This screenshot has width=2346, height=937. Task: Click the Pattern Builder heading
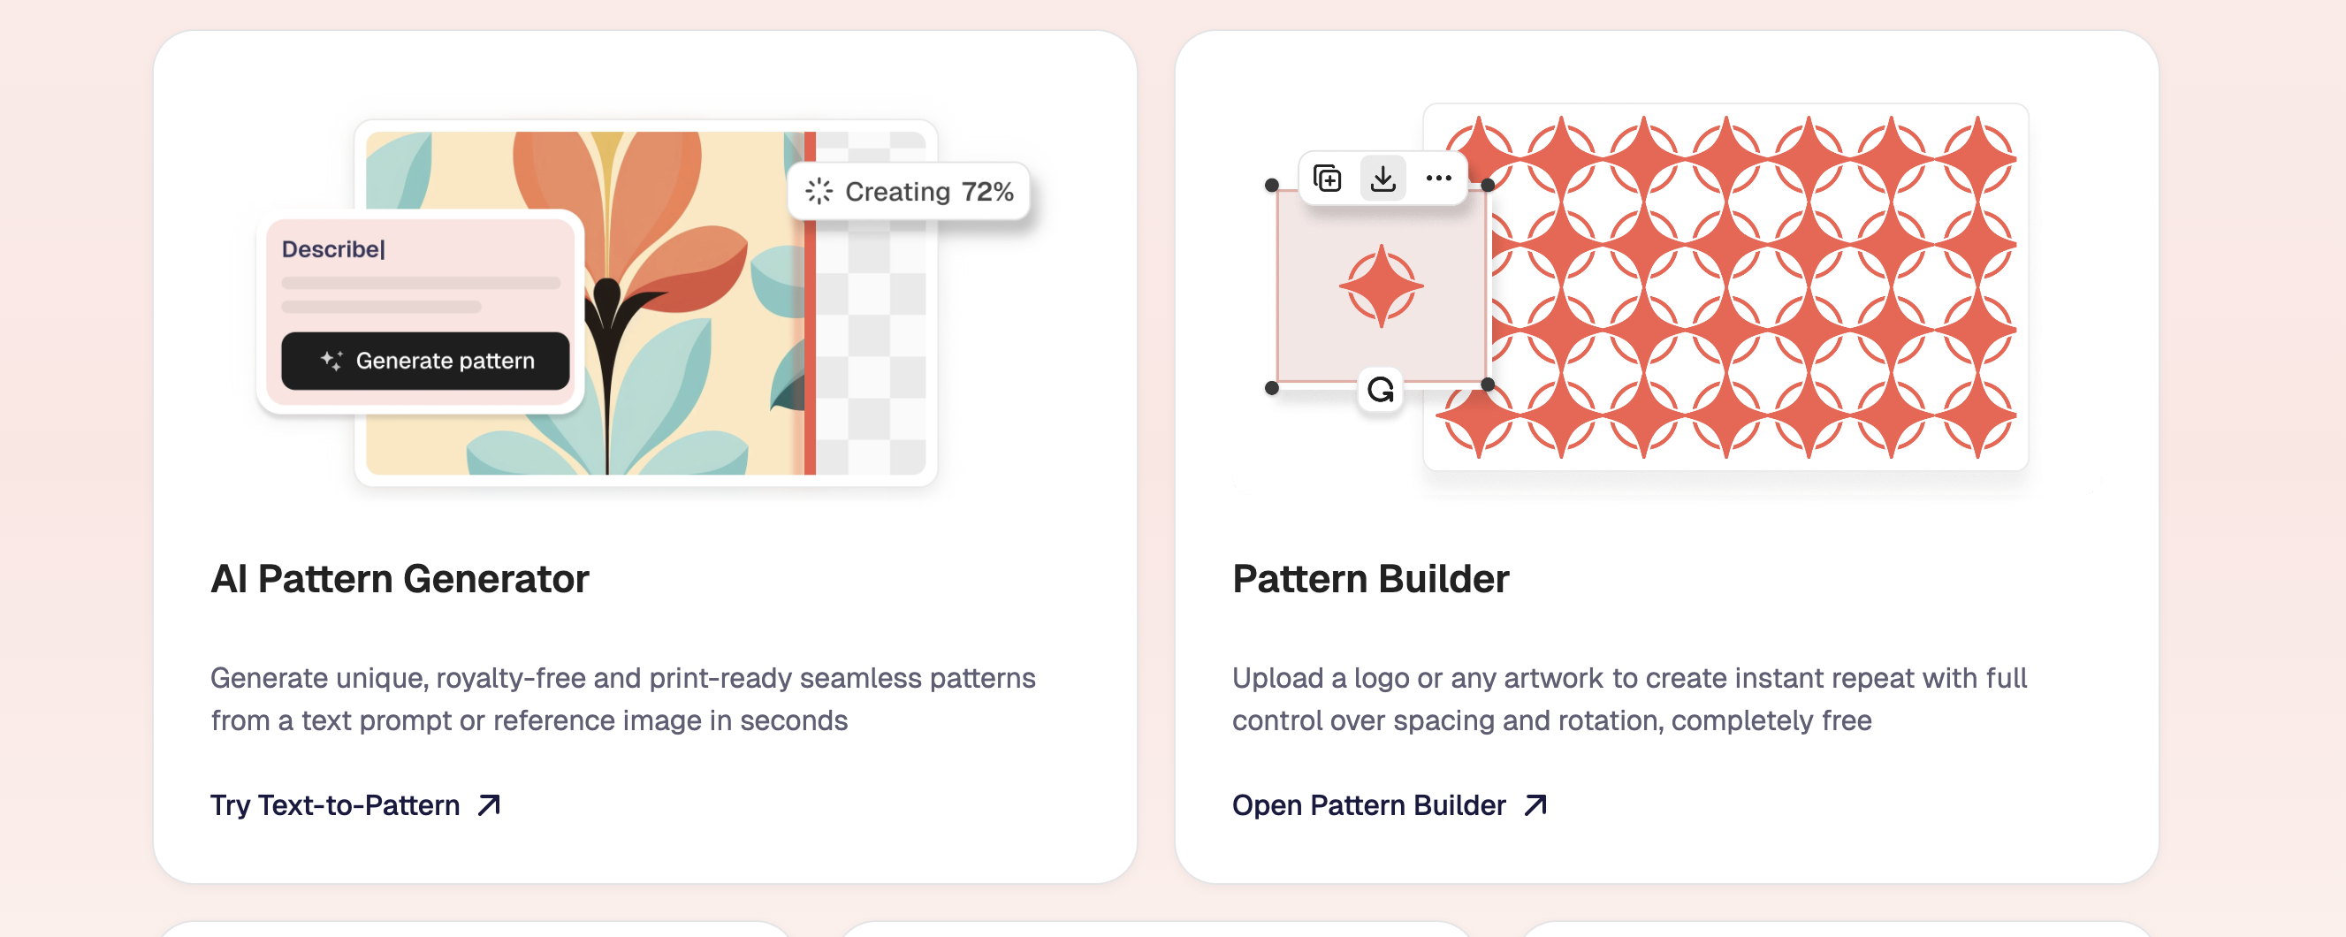[1370, 579]
